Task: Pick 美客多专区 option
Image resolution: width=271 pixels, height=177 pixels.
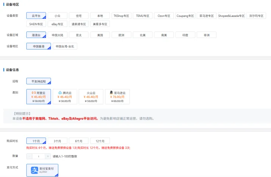Action: tap(100, 24)
